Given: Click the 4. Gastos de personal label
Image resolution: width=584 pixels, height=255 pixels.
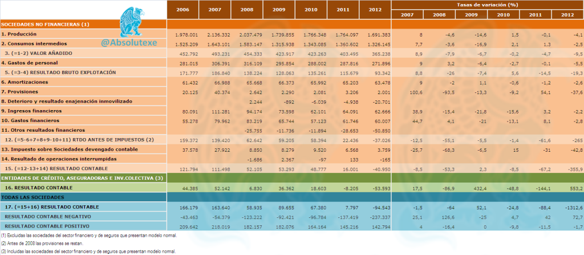Looking at the screenshot, I should click(30, 63).
